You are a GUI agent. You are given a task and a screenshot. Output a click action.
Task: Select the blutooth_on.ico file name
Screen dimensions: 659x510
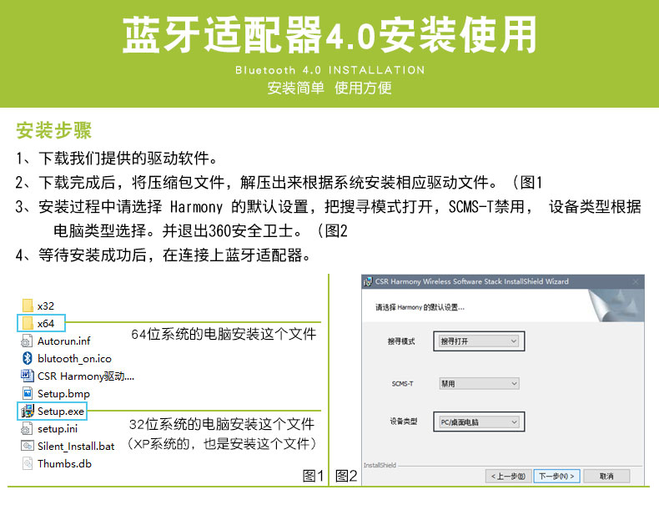(x=74, y=359)
